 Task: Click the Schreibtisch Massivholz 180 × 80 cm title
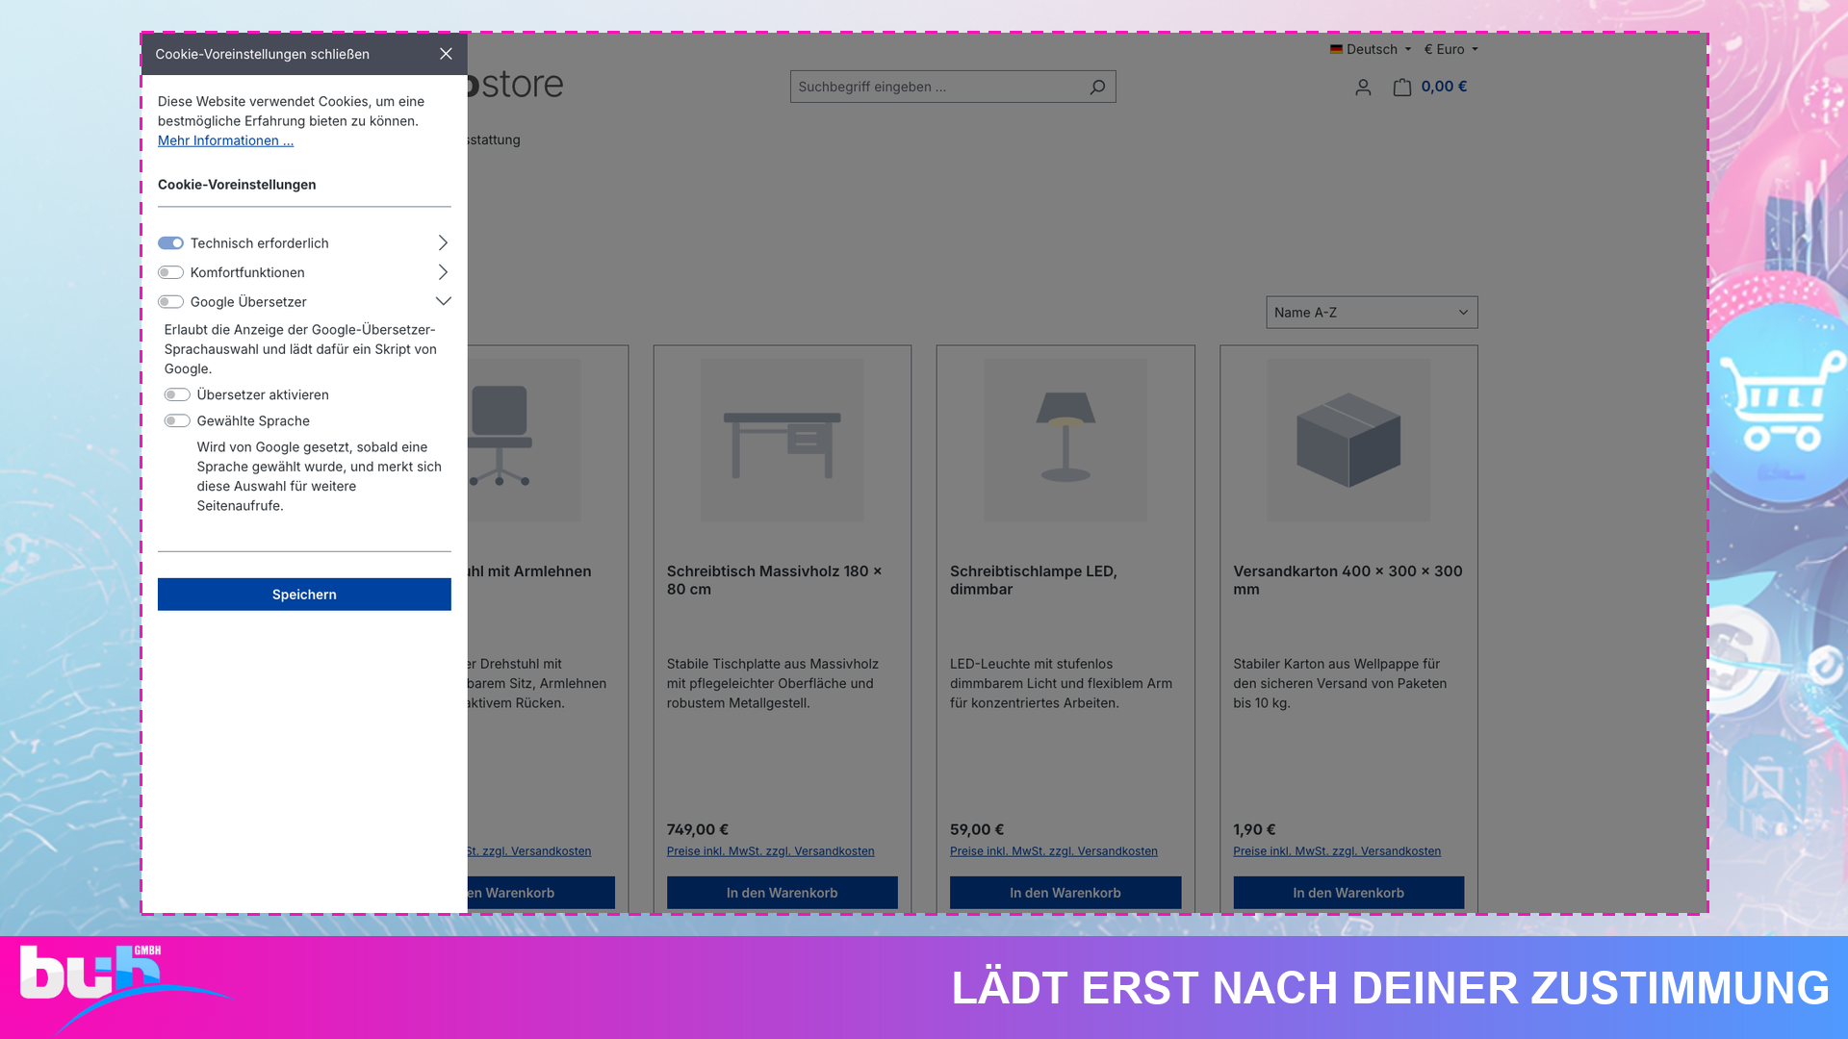pos(775,580)
